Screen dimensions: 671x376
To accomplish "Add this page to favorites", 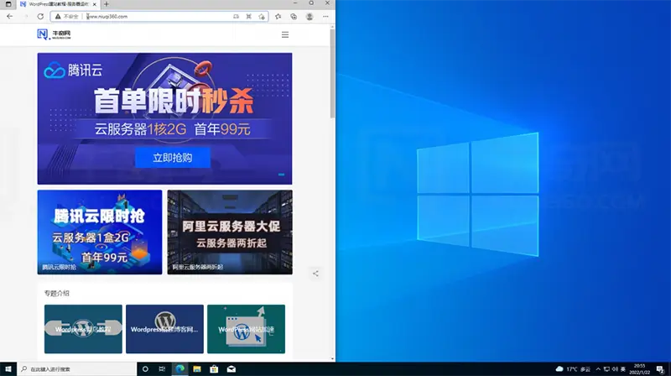I will pyautogui.click(x=262, y=16).
